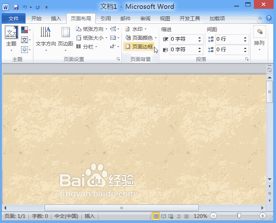The height and width of the screenshot is (223, 276).
Task: Switch to Print Layout view icon
Action: 156,216
